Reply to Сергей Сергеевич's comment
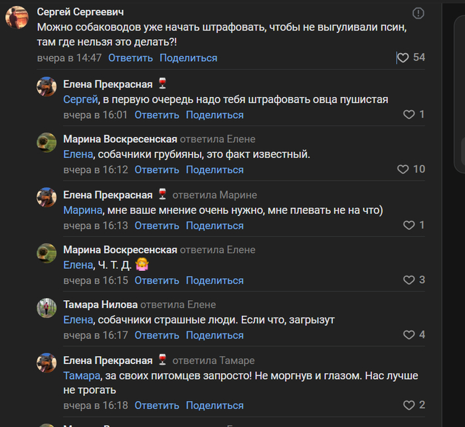 (130, 58)
